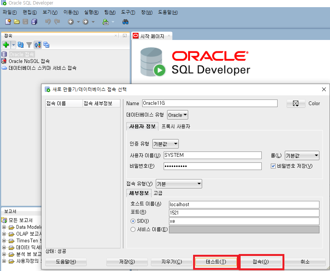The height and width of the screenshot is (271, 330).
Task: Click the Save All toolbar icon
Action: [34, 21]
